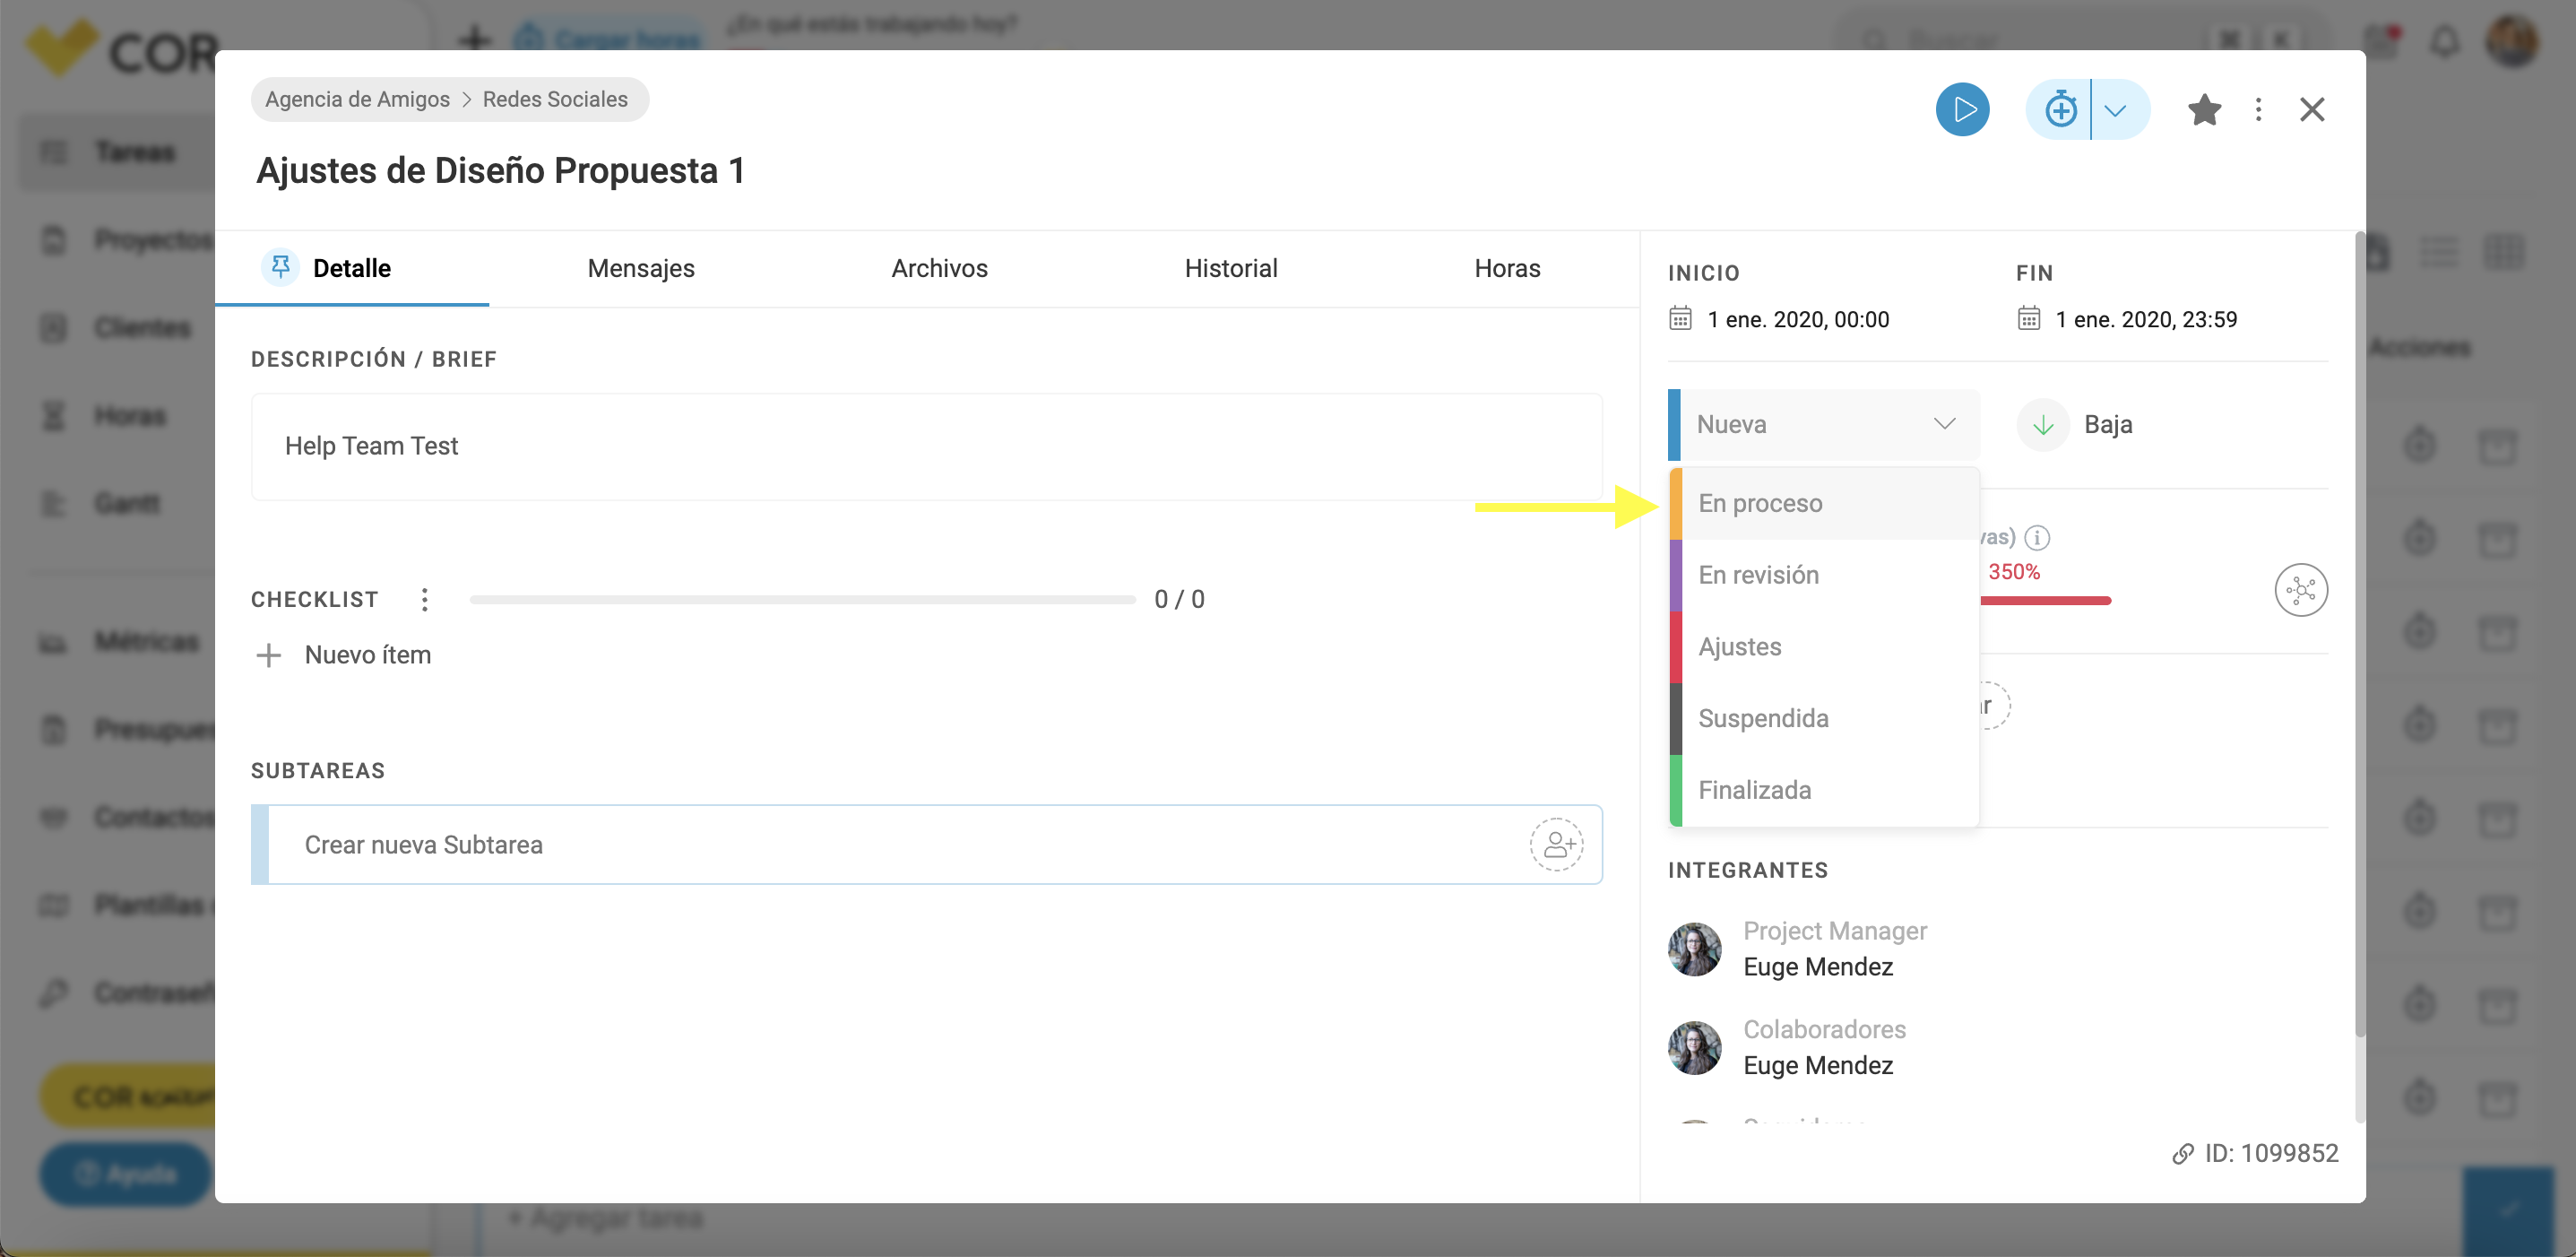Open the checklist three-dot options
Image resolution: width=2576 pixels, height=1257 pixels.
point(425,600)
